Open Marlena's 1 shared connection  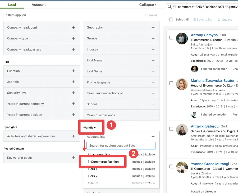pos(214,114)
